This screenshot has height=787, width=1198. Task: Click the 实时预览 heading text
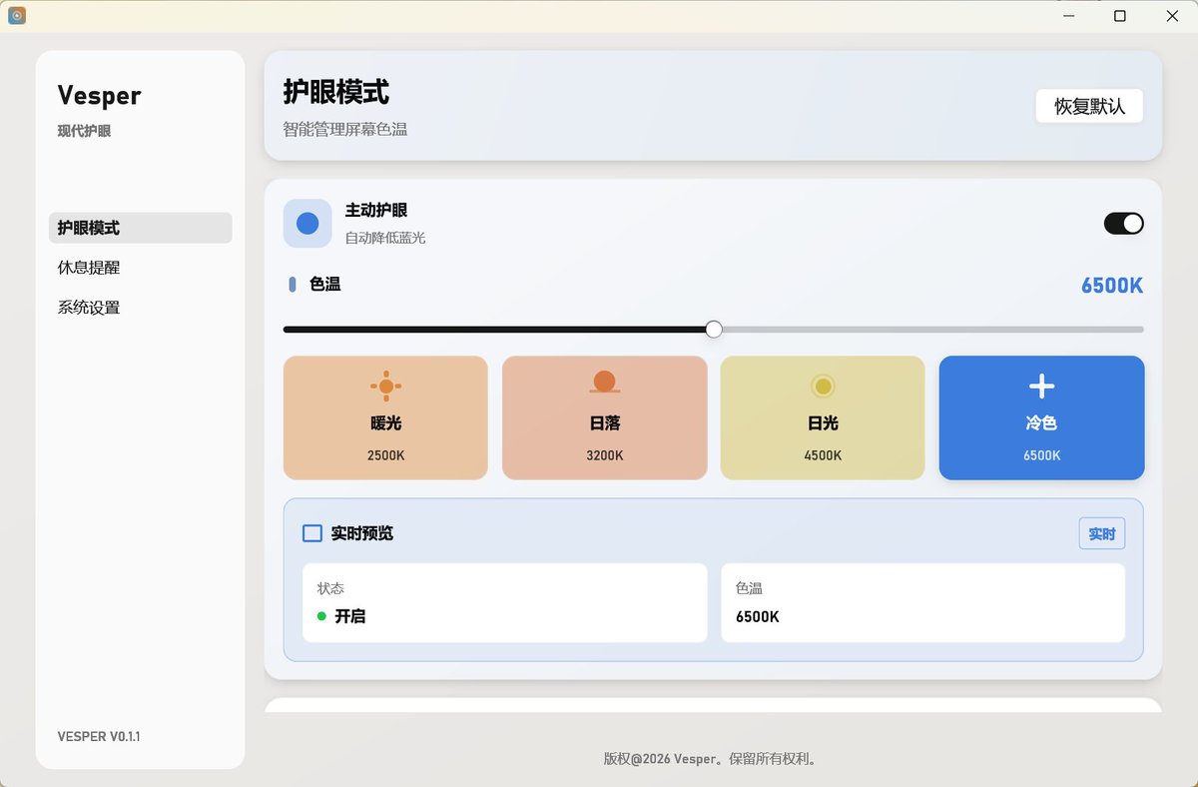(362, 533)
